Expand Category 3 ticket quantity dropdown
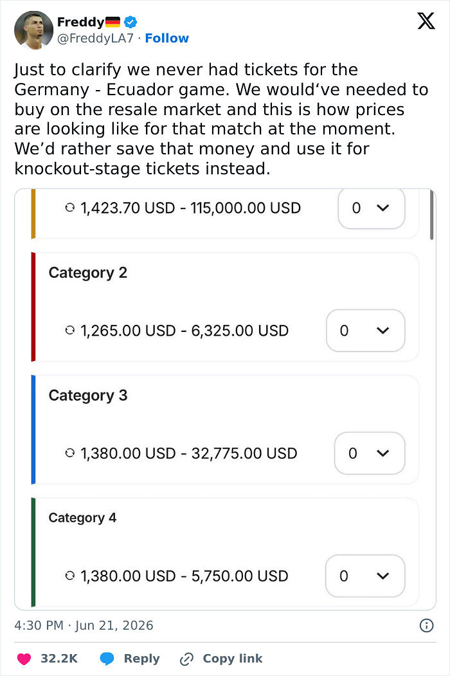The height and width of the screenshot is (676, 450). point(370,453)
